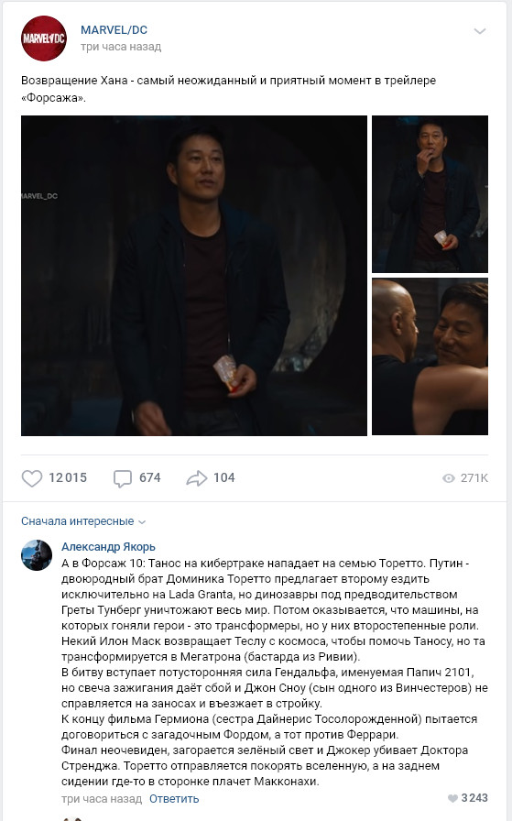Expand post options chevron menu

pos(480,31)
